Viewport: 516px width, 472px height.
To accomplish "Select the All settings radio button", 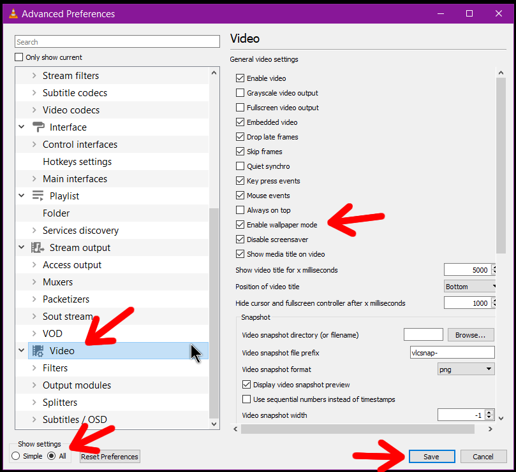I will pyautogui.click(x=51, y=456).
